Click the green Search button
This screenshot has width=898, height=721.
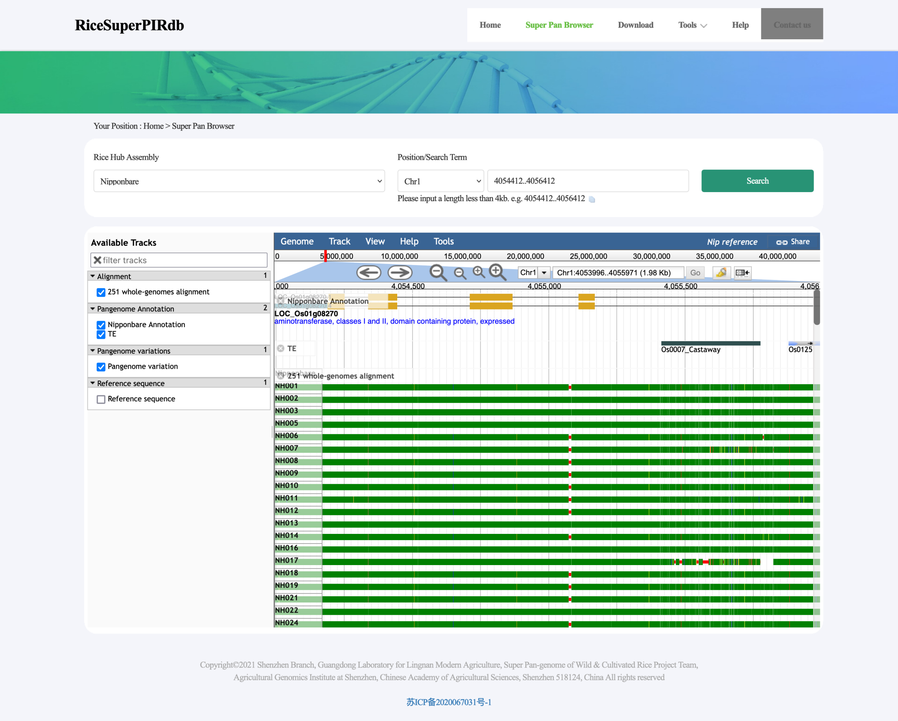click(x=757, y=181)
